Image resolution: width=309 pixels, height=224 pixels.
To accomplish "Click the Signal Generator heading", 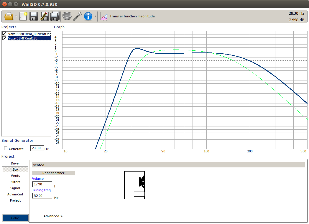I will click(x=17, y=141).
